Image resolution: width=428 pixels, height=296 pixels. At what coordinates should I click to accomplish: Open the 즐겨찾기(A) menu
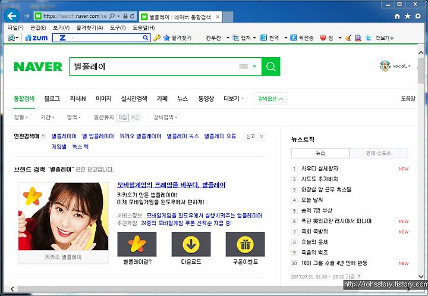[90, 27]
